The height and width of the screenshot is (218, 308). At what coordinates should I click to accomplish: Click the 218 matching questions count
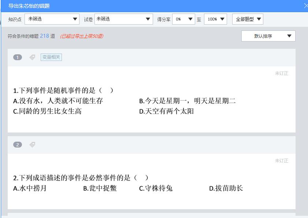pyautogui.click(x=44, y=36)
